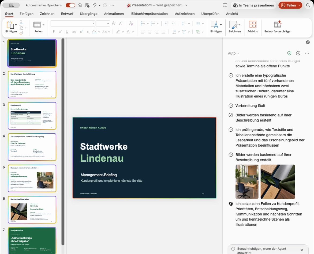
Task: Select slide 7 Budgetkontrolle thumbnail
Action: pyautogui.click(x=32, y=241)
